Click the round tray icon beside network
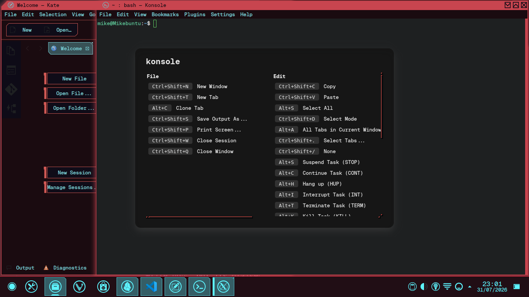The width and height of the screenshot is (529, 297). [x=459, y=287]
